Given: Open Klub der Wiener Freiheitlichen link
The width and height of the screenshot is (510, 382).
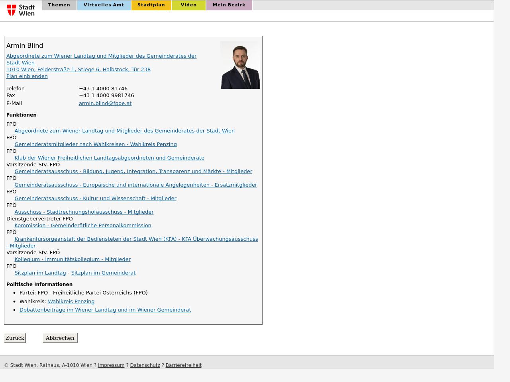Looking at the screenshot, I should point(109,158).
